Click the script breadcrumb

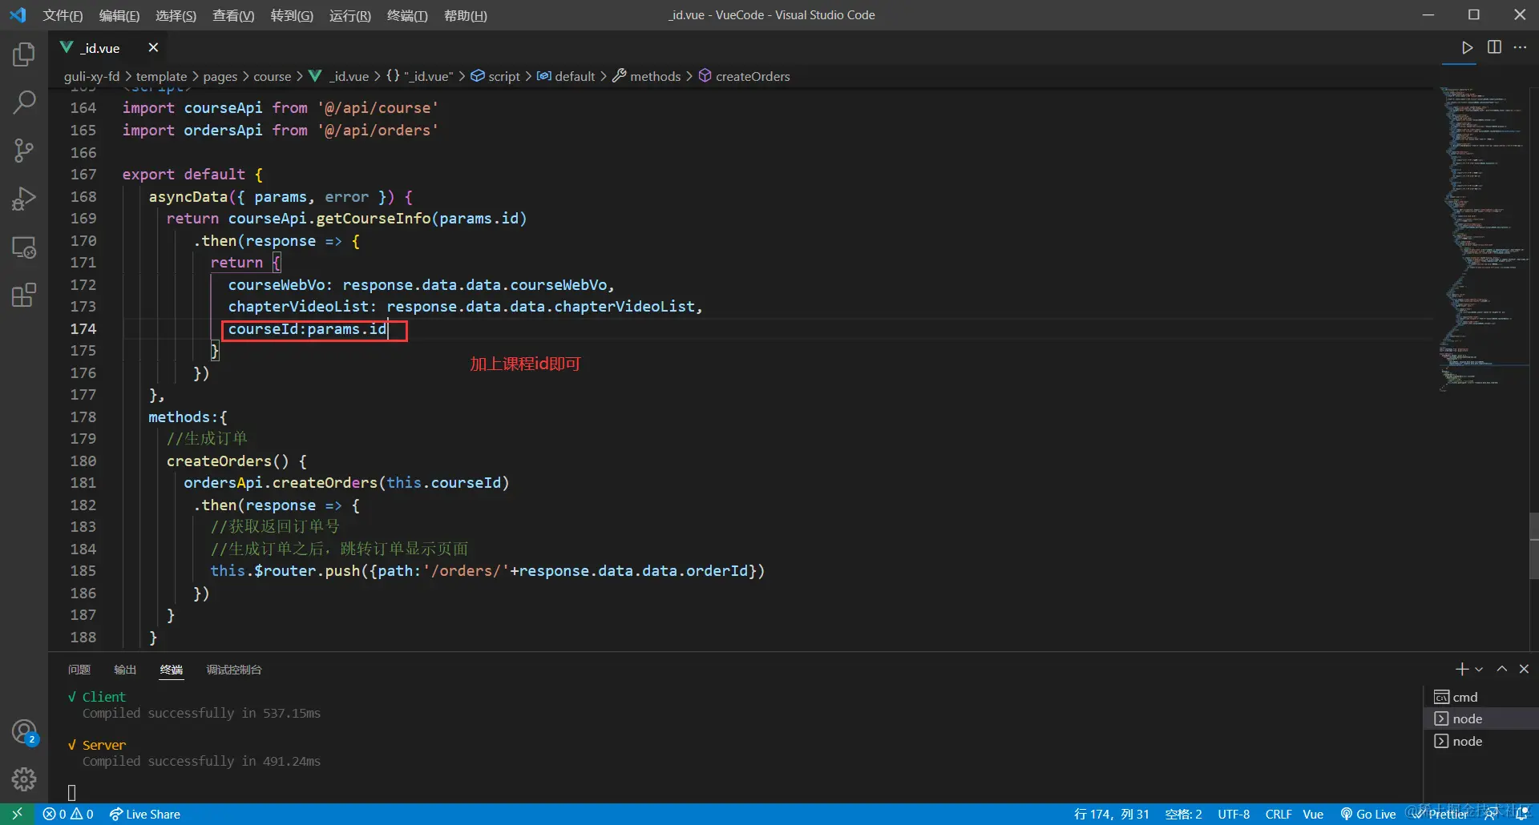(495, 76)
